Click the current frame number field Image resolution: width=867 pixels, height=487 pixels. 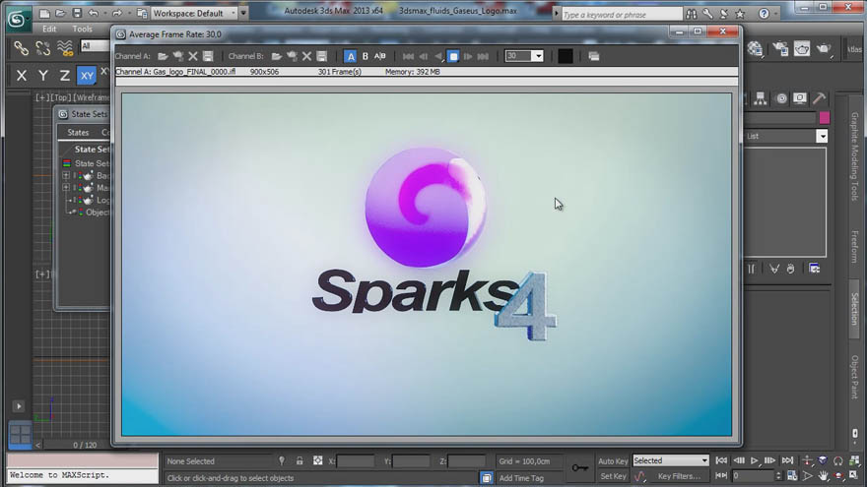pos(753,475)
